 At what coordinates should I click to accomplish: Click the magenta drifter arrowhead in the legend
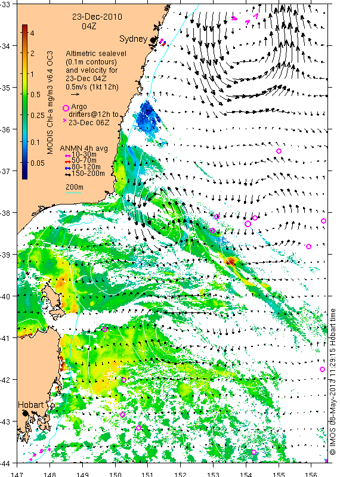64,121
